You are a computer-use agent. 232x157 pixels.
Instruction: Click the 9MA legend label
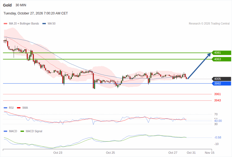coord(25,108)
